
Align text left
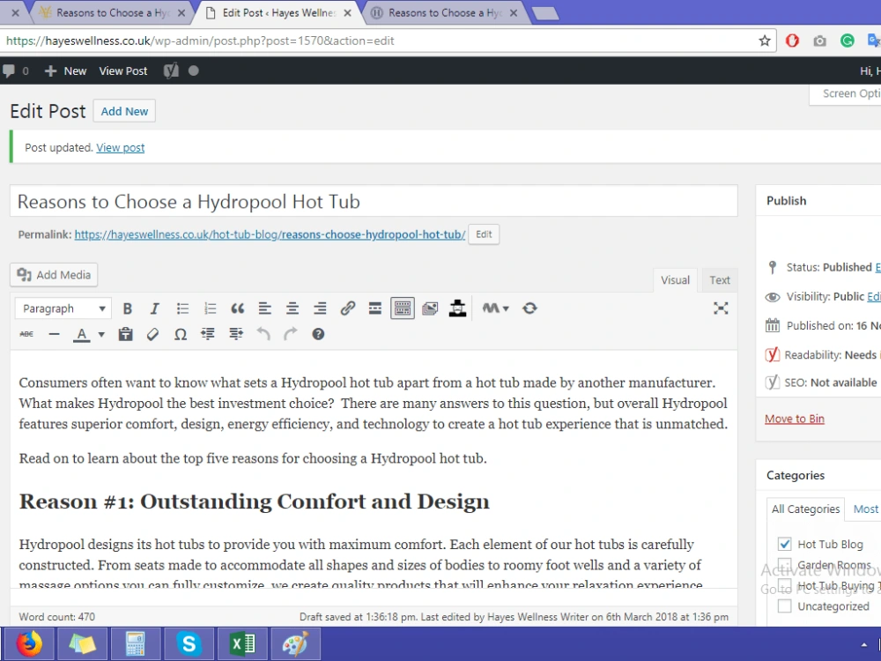264,308
